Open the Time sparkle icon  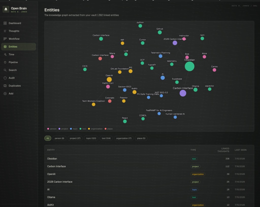coord(5,54)
